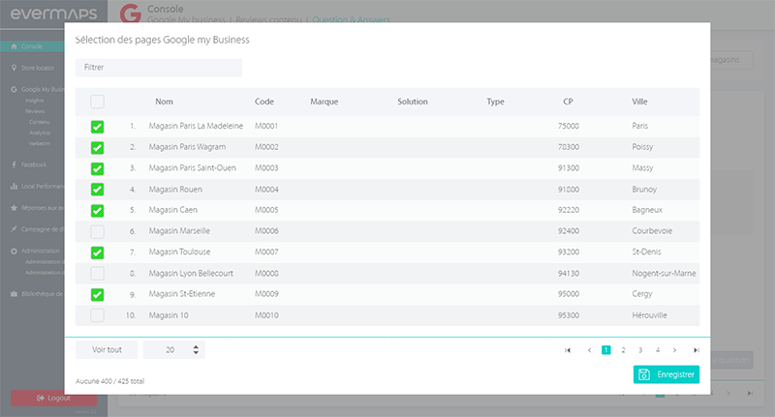Go to the previous page arrow
The image size is (775, 417).
pos(588,350)
